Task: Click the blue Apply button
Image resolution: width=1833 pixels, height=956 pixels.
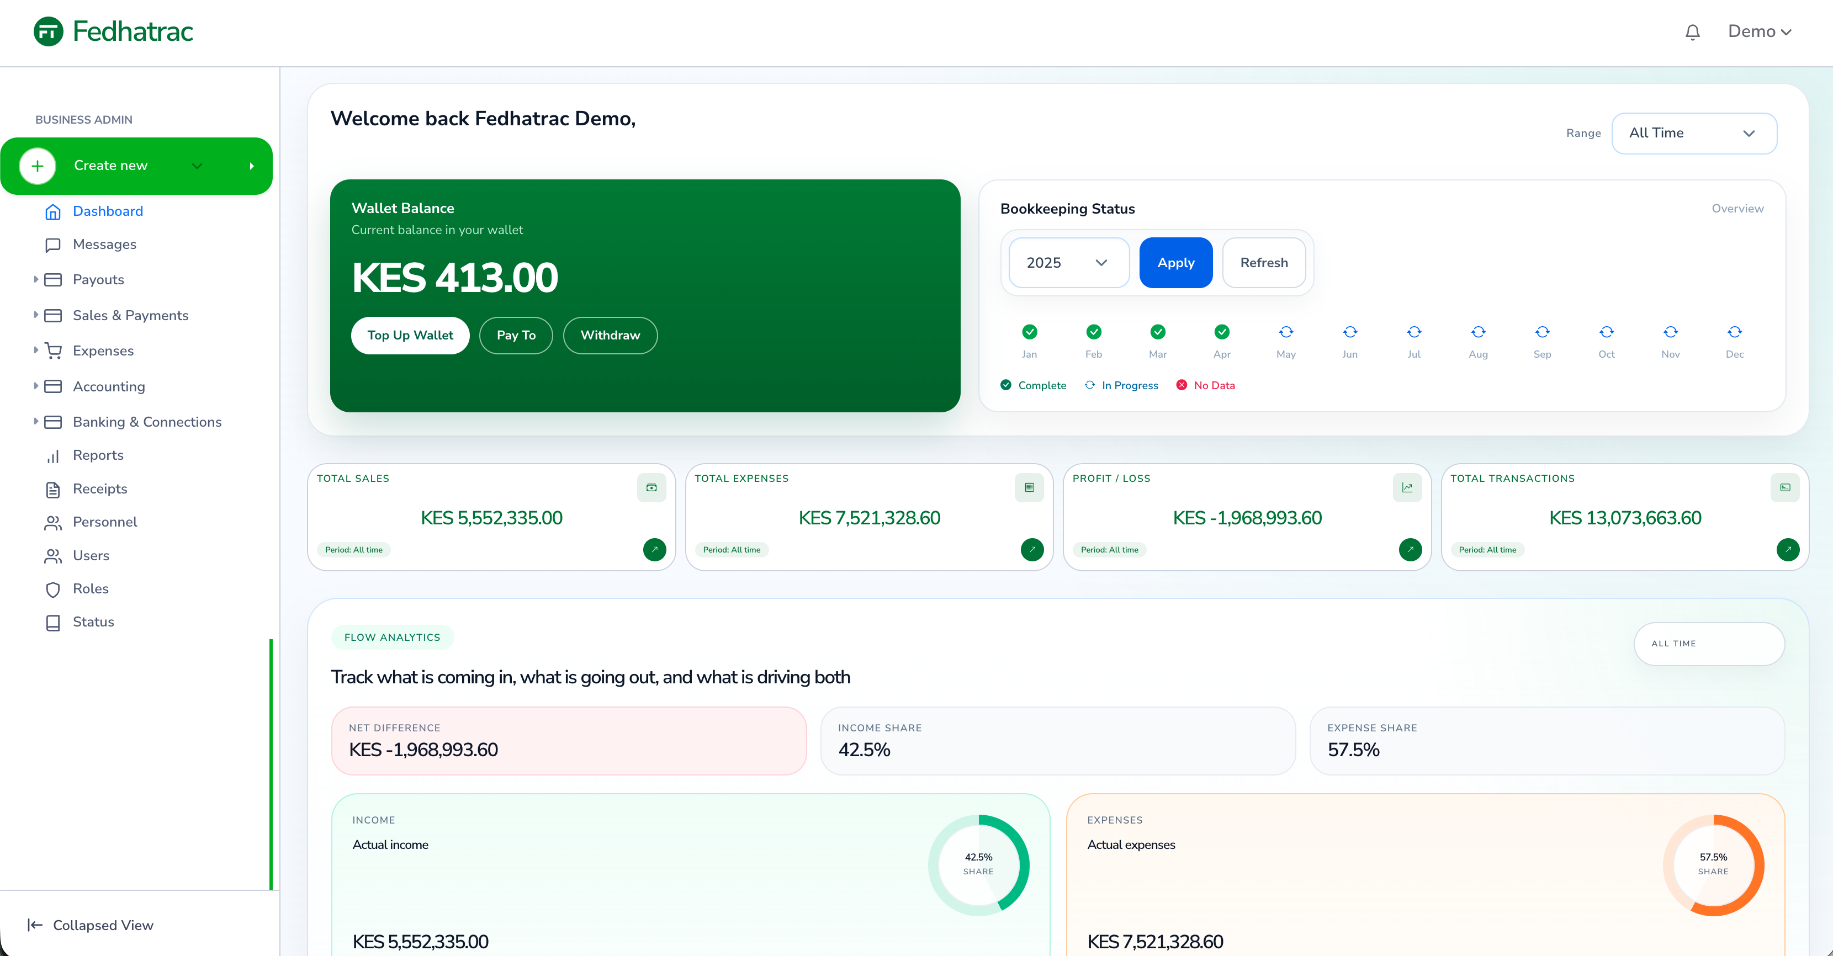Action: coord(1175,263)
